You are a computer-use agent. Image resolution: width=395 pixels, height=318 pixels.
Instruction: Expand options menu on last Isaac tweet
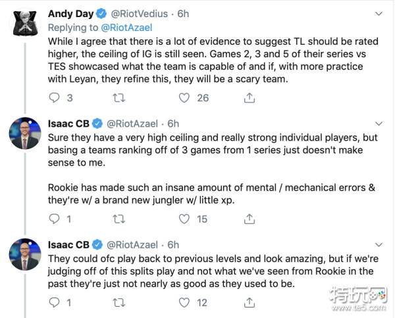coord(377,244)
